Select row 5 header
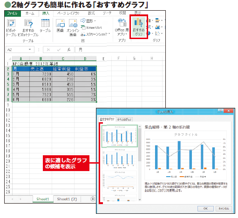Image resolution: width=238 pixels, height=218 pixels. [x=8, y=84]
